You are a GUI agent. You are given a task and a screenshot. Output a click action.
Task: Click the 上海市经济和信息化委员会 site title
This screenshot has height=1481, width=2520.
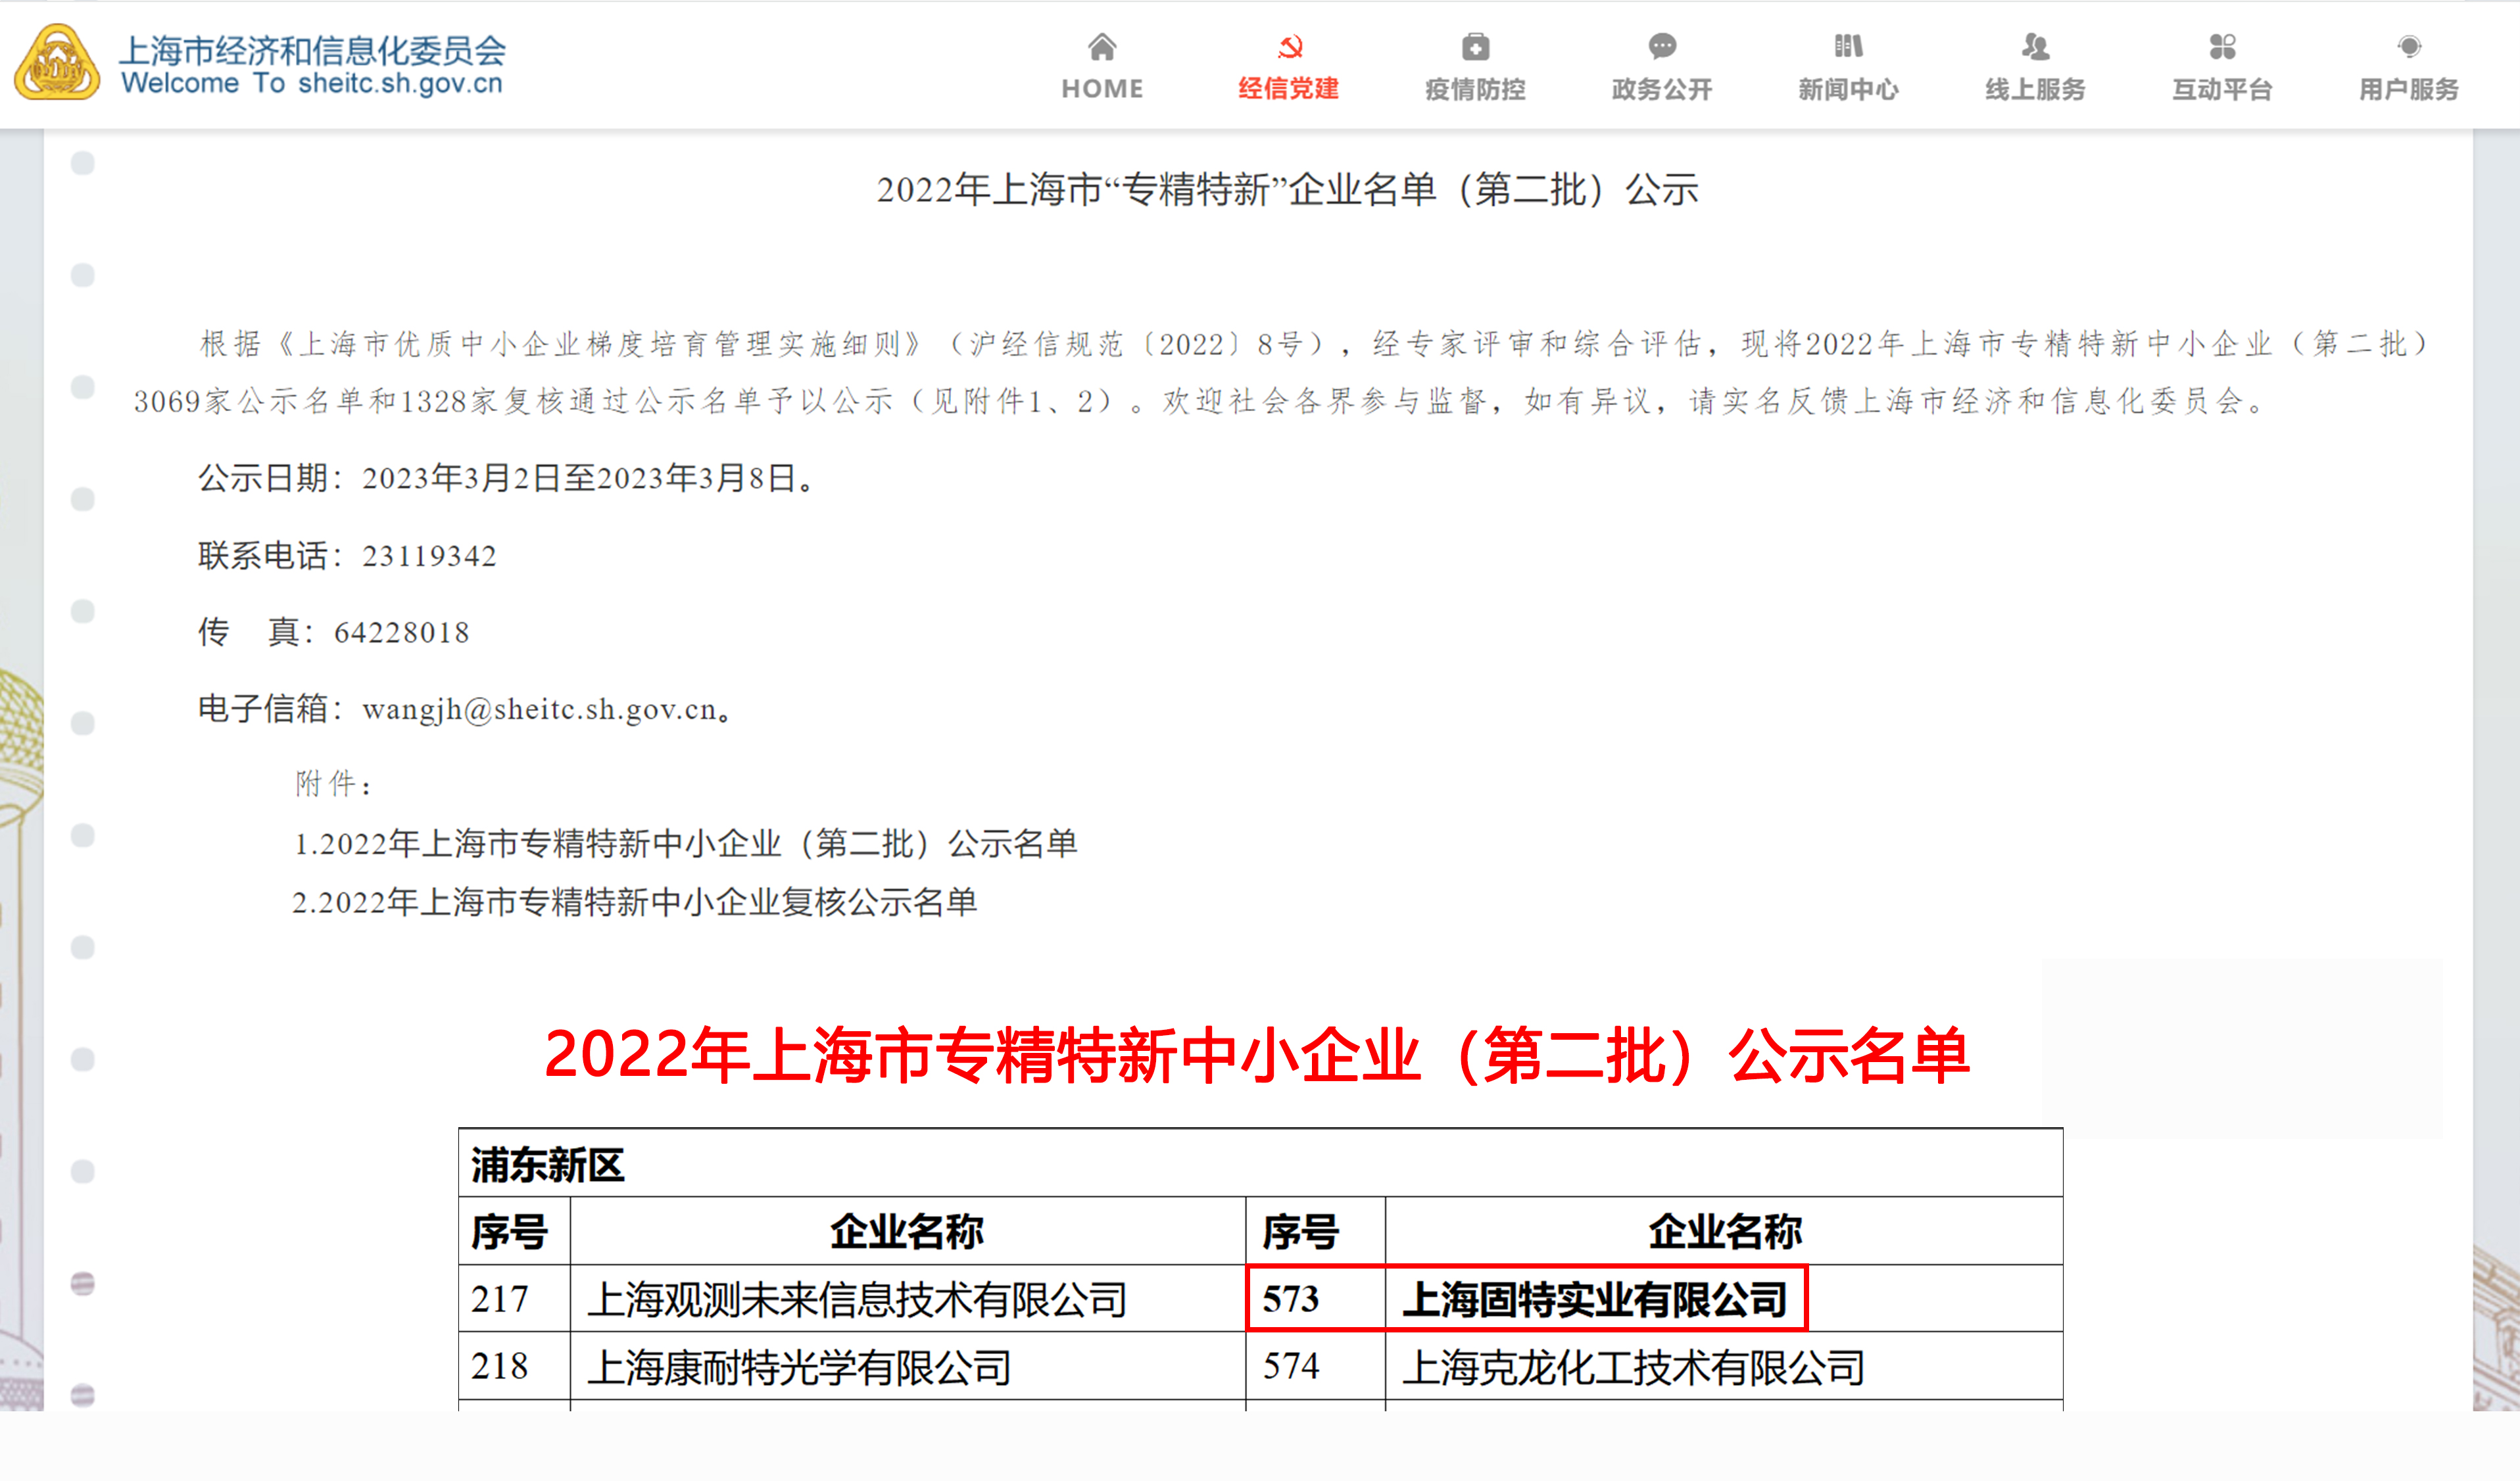(x=313, y=50)
